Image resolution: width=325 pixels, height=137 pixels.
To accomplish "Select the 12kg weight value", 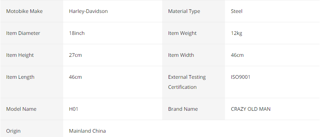I will pyautogui.click(x=236, y=33).
